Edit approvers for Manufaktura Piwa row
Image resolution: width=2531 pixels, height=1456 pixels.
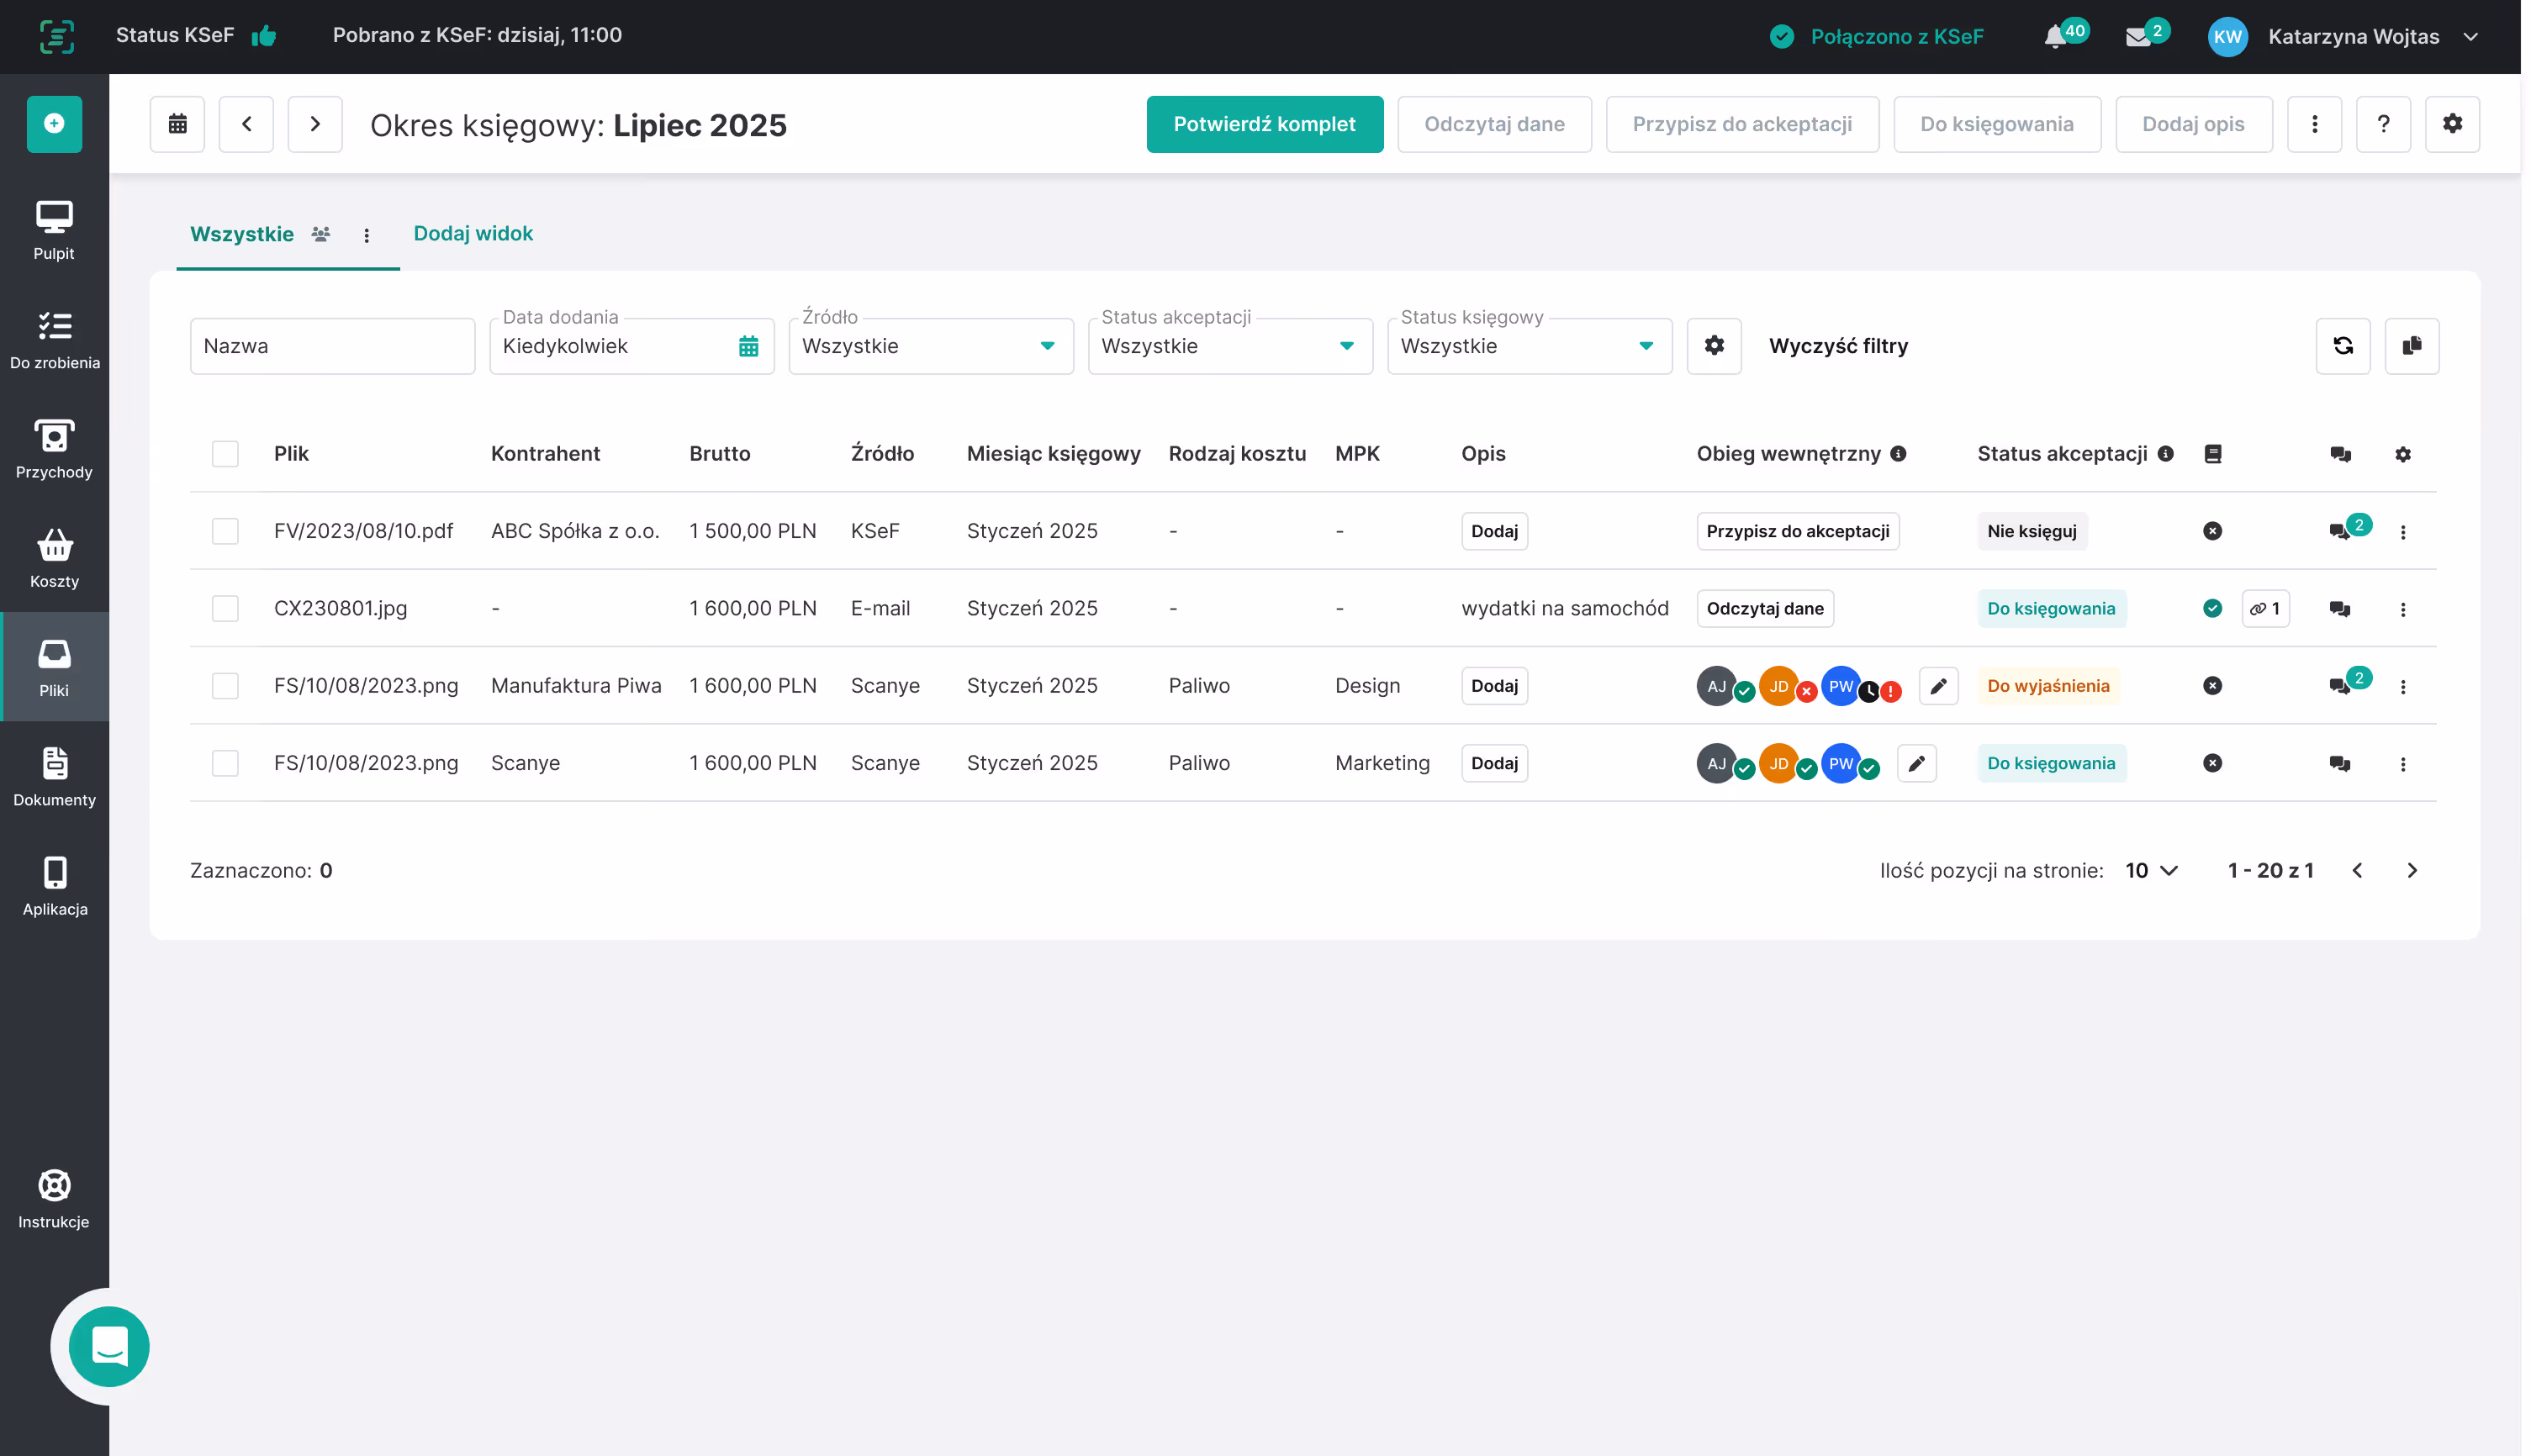click(1938, 686)
